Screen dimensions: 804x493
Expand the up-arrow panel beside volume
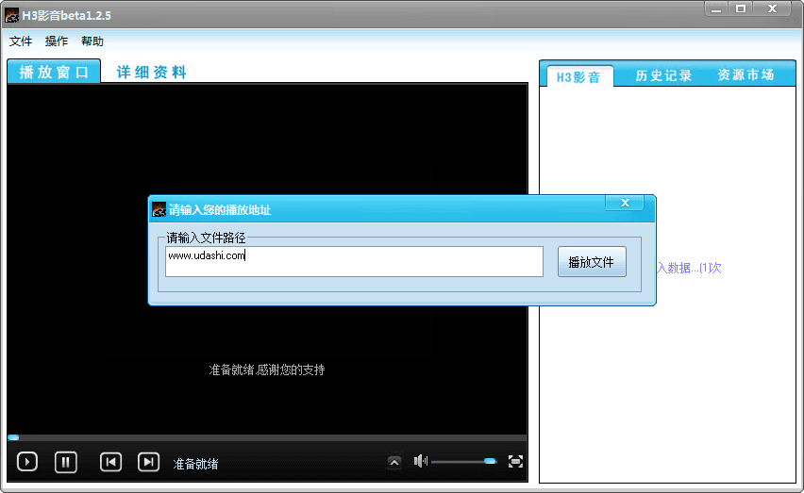pyautogui.click(x=394, y=462)
